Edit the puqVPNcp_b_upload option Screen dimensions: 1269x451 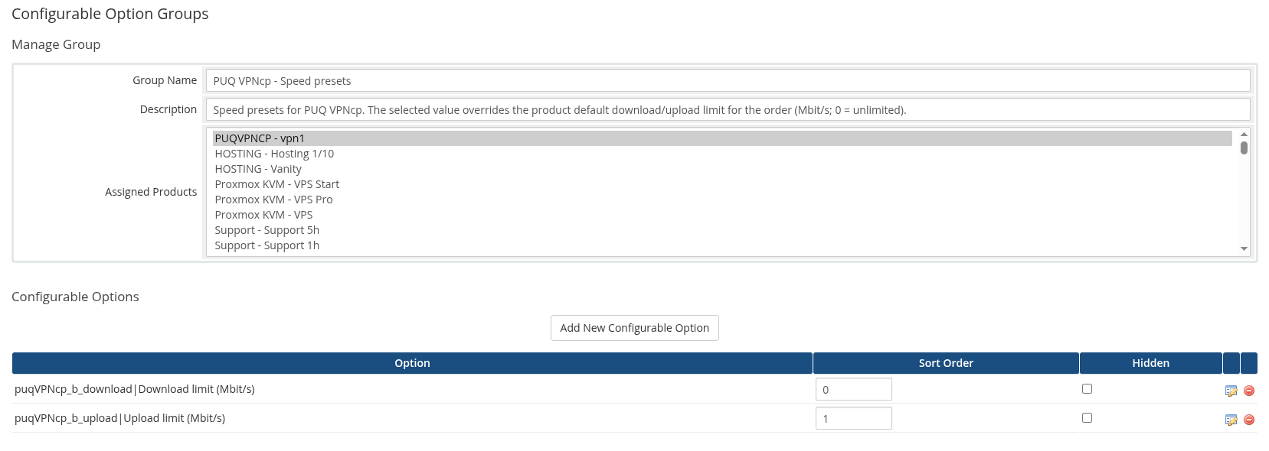(1231, 420)
